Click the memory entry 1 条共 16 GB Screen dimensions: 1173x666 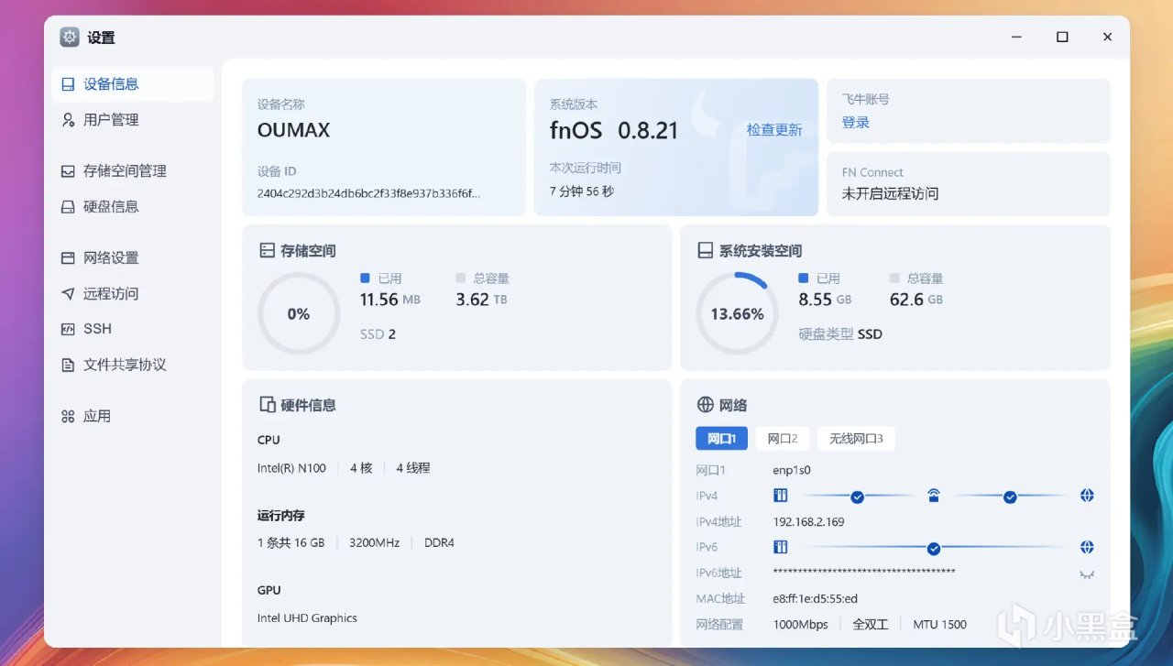[291, 543]
